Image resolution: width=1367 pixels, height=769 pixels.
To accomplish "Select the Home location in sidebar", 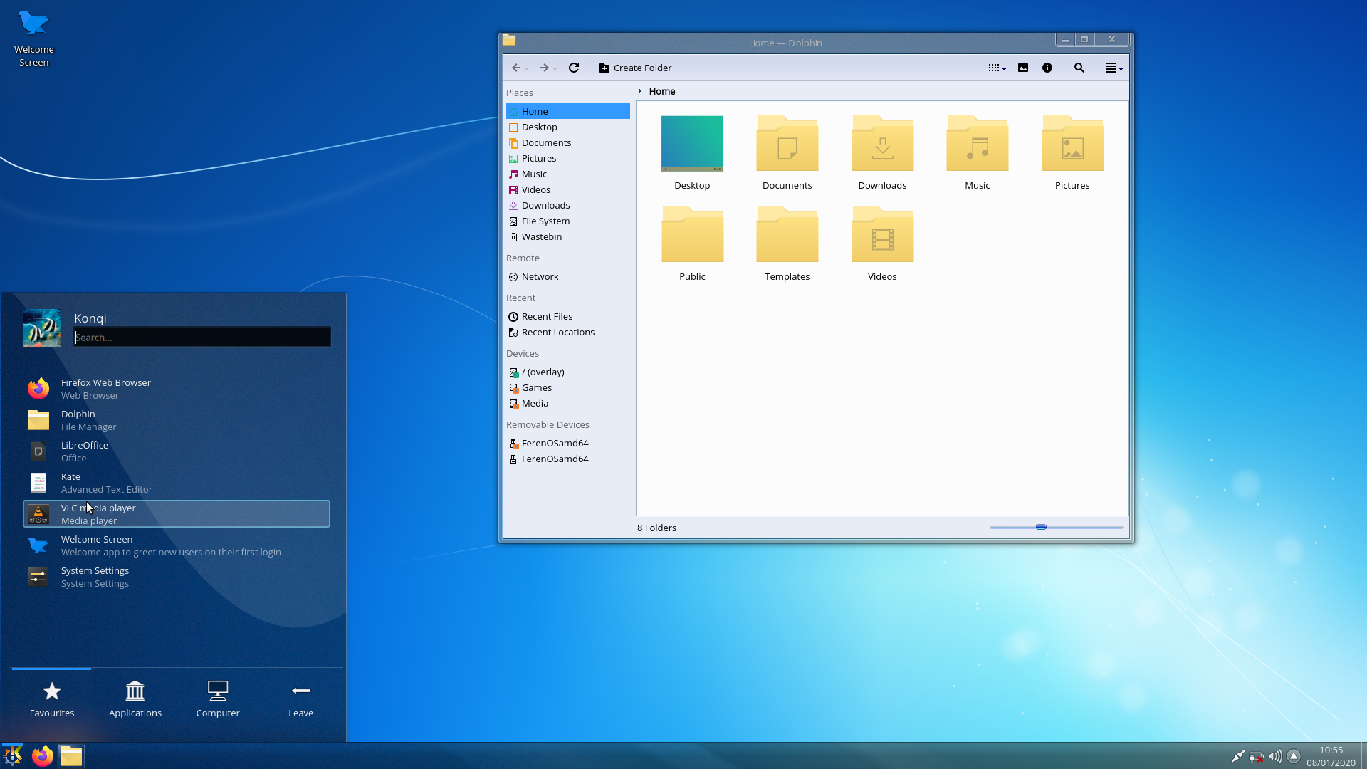I will (x=533, y=111).
